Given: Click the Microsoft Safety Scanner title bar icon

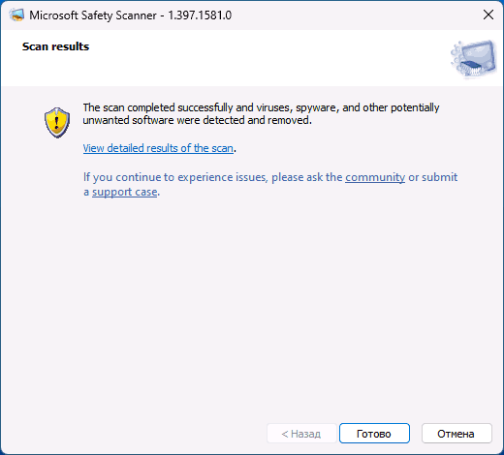Looking at the screenshot, I should [16, 15].
